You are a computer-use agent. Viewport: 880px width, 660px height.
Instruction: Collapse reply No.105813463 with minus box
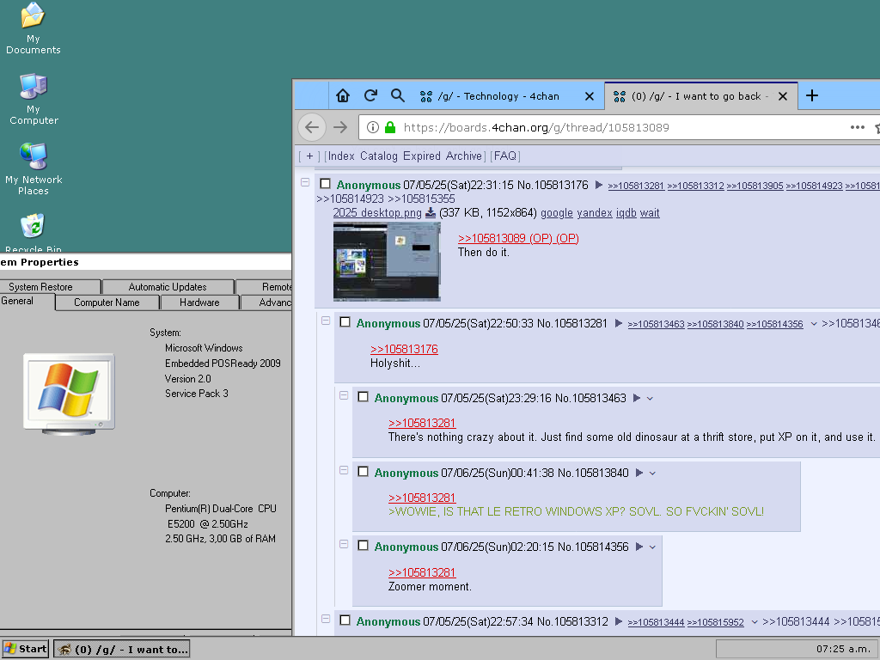point(344,395)
